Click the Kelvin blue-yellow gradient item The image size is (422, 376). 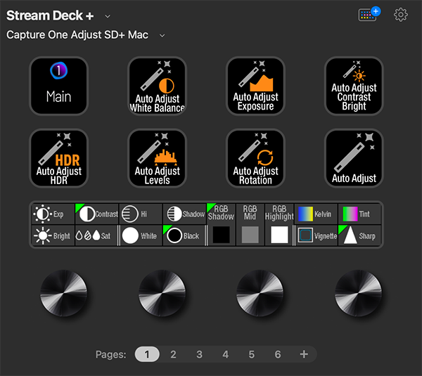pos(316,214)
